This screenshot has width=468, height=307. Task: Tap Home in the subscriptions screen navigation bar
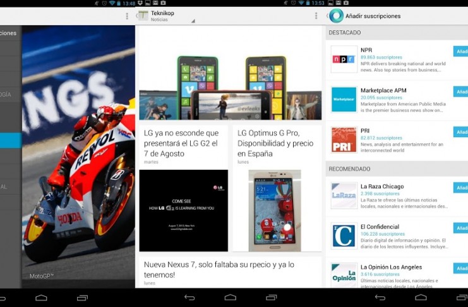click(421, 298)
